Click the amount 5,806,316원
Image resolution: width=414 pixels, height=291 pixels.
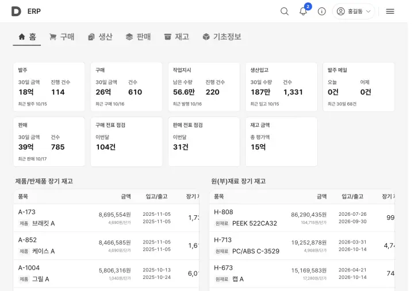115,270
